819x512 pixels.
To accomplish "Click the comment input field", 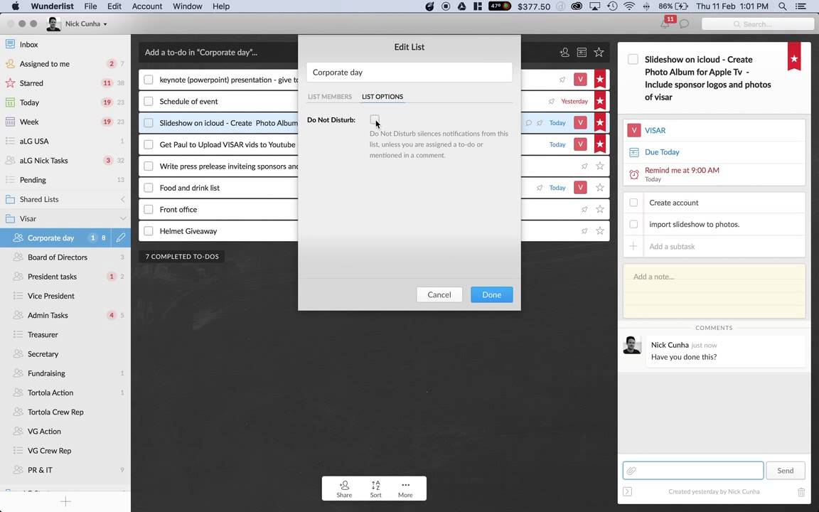I will coord(693,471).
